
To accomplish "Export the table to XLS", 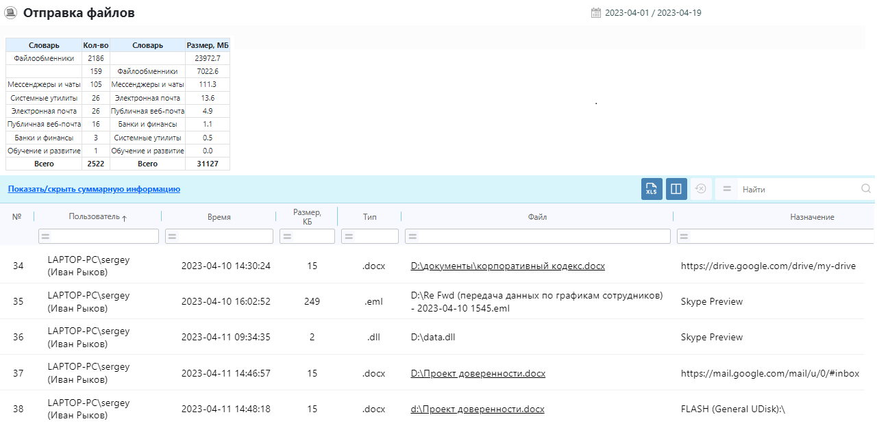I will click(x=652, y=190).
